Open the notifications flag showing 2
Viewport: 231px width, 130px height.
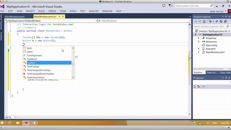click(170, 6)
